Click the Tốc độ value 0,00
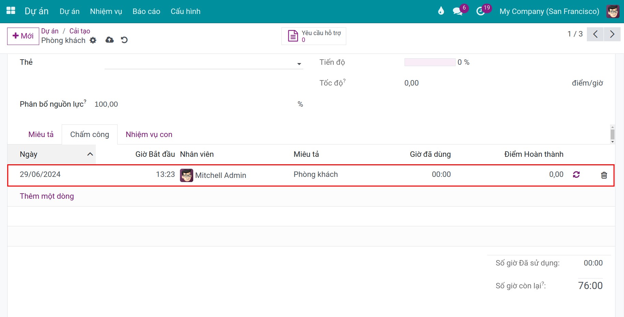 (411, 83)
